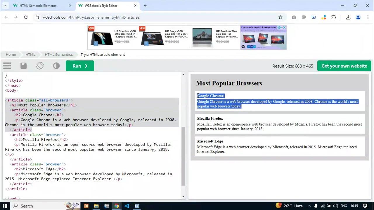Image resolution: width=374 pixels, height=210 pixels.
Task: Click the Most Popular Browsers heading
Action: click(x=229, y=83)
